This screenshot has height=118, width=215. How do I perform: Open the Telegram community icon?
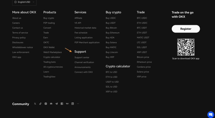56,104
